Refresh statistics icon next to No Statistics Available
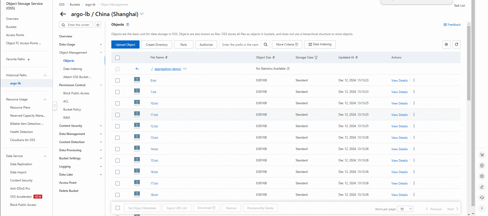The height and width of the screenshot is (216, 488). point(288,69)
